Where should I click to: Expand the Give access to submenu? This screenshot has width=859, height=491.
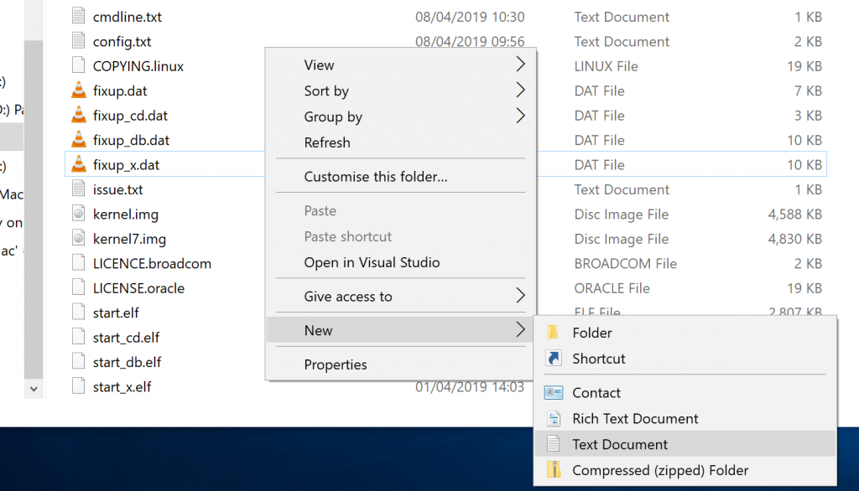(520, 296)
